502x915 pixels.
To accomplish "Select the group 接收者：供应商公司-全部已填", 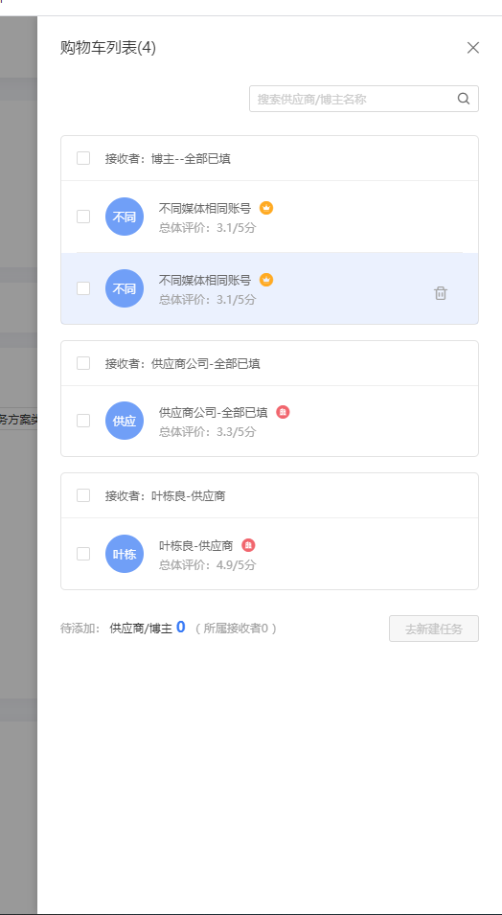I will [83, 363].
